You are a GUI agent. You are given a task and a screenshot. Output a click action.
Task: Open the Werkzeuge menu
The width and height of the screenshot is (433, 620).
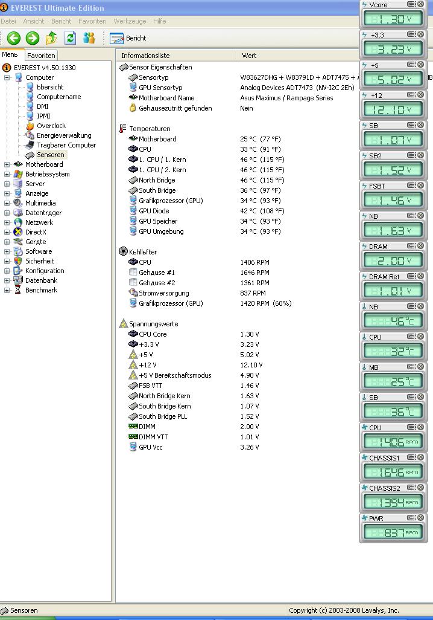pos(130,21)
